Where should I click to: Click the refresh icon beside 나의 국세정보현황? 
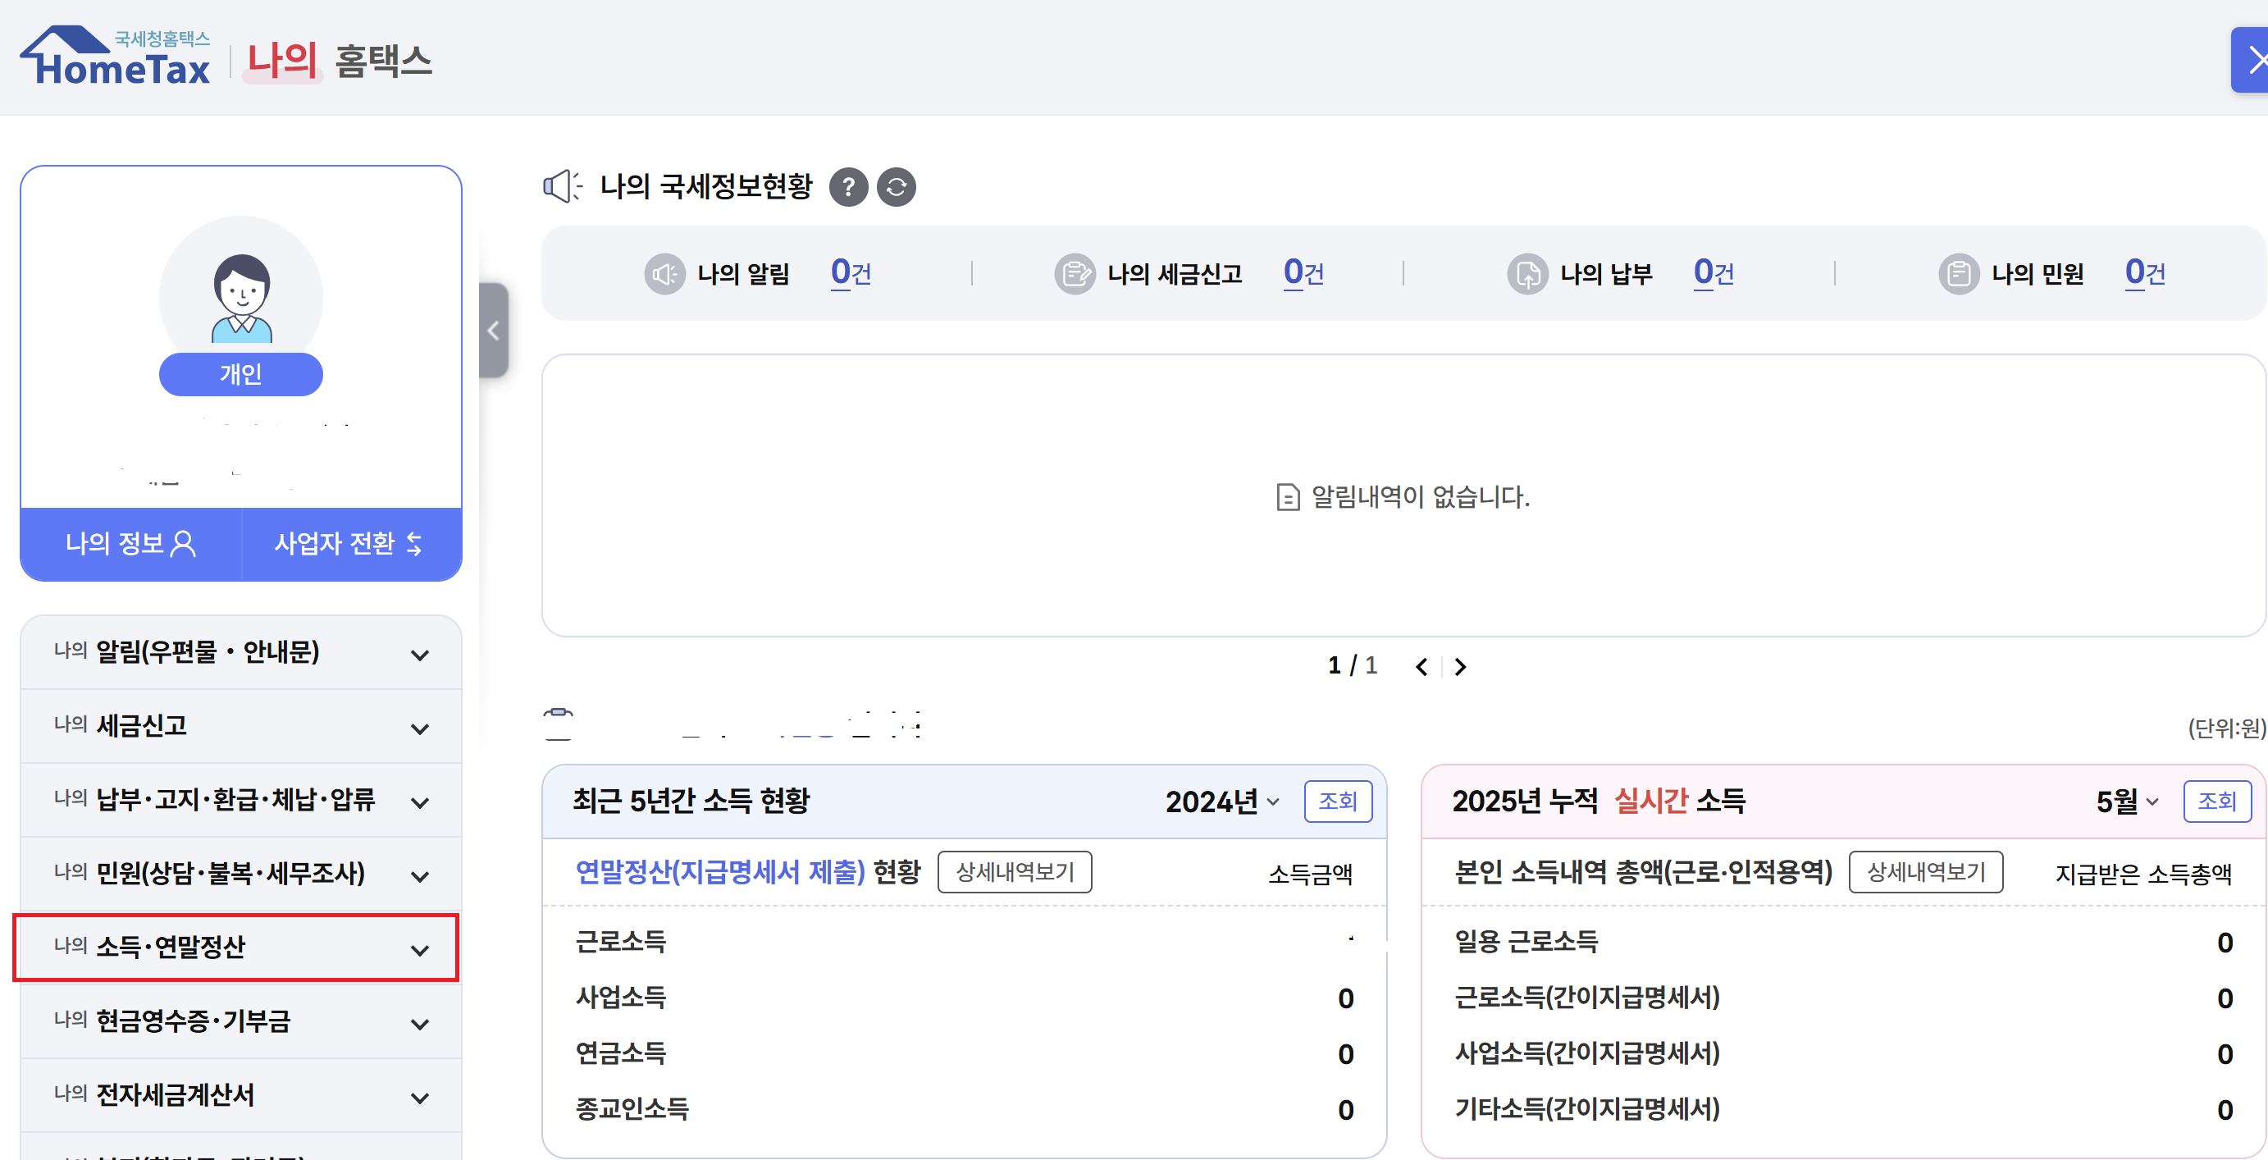tap(896, 187)
